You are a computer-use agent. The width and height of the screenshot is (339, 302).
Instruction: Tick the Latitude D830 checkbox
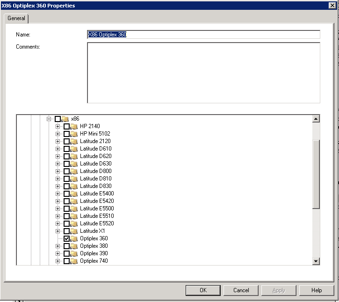(66, 186)
